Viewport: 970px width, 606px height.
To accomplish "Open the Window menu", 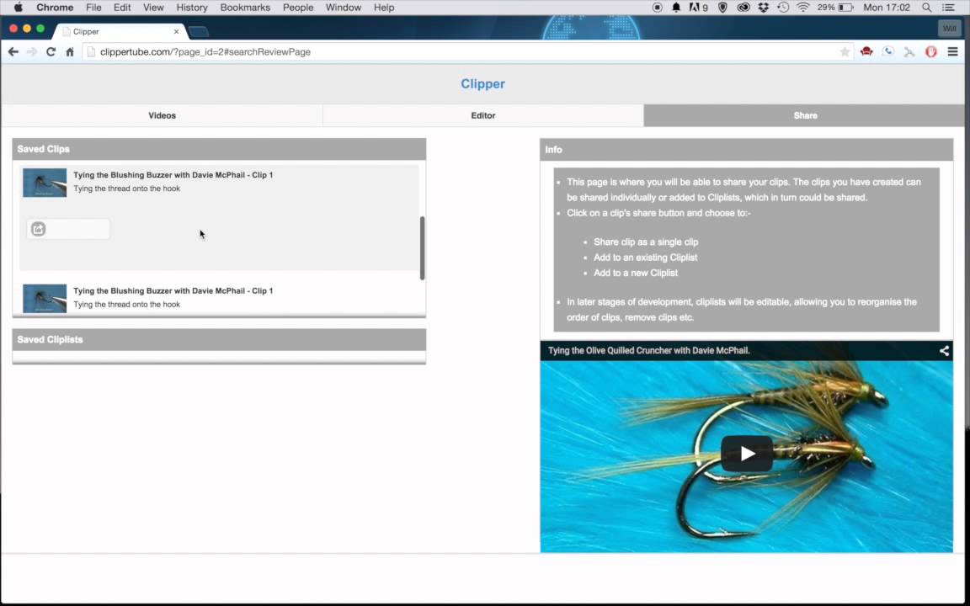I will pyautogui.click(x=344, y=8).
